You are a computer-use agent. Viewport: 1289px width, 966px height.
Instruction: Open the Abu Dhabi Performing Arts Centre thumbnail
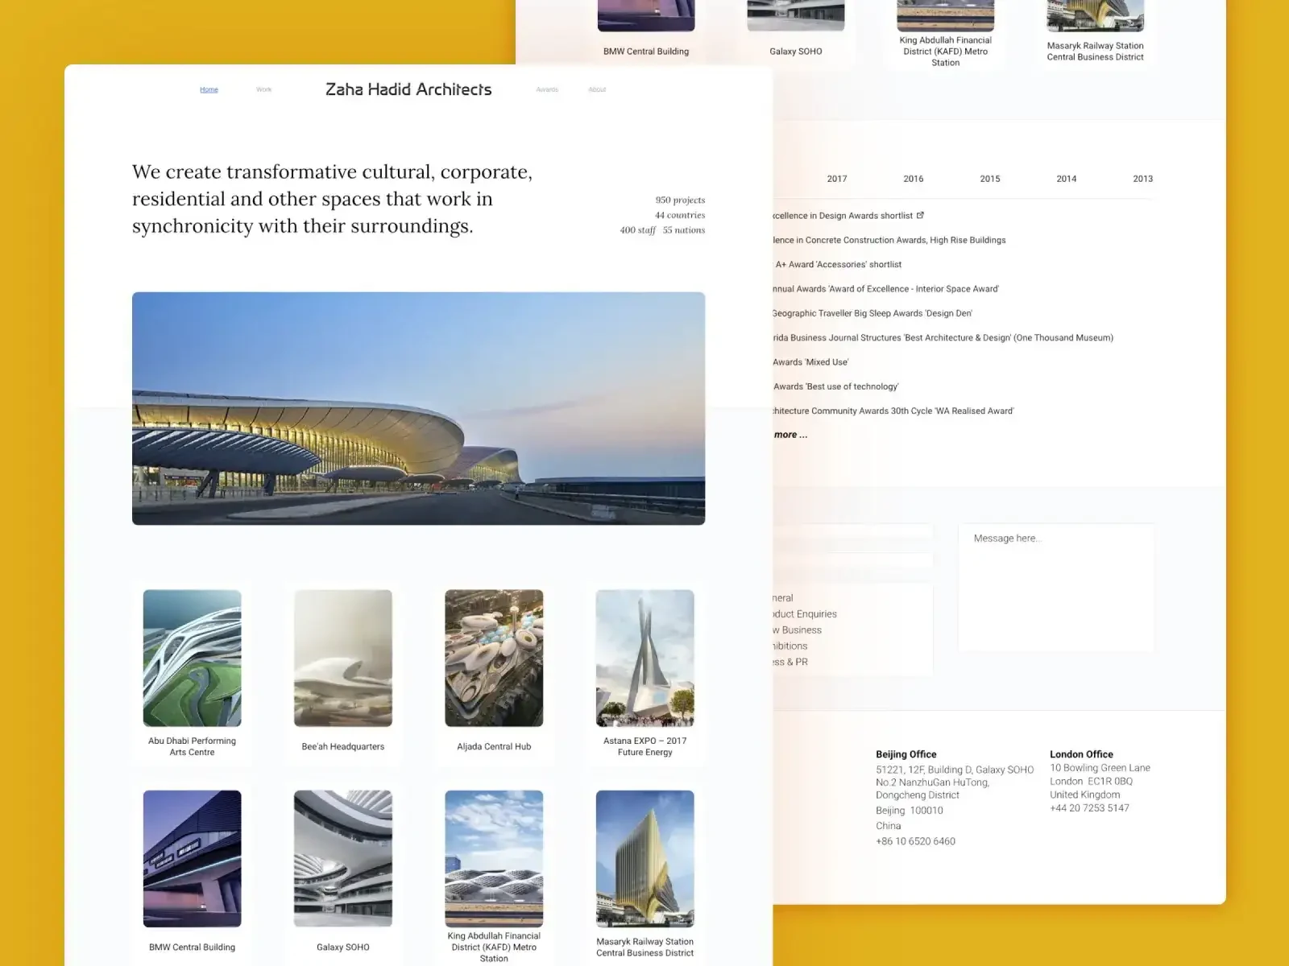pyautogui.click(x=192, y=658)
